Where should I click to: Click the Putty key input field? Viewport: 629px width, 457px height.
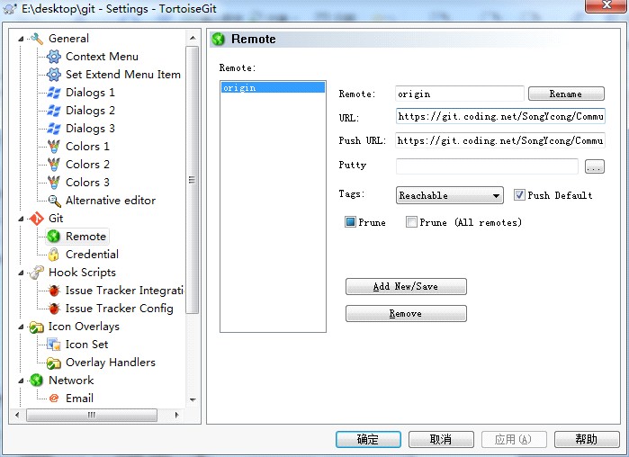(x=487, y=166)
